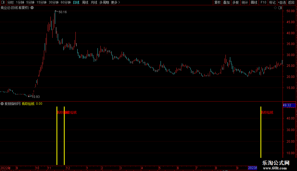
Task: Open 多周期 multi-period view
Action: click(104, 2)
